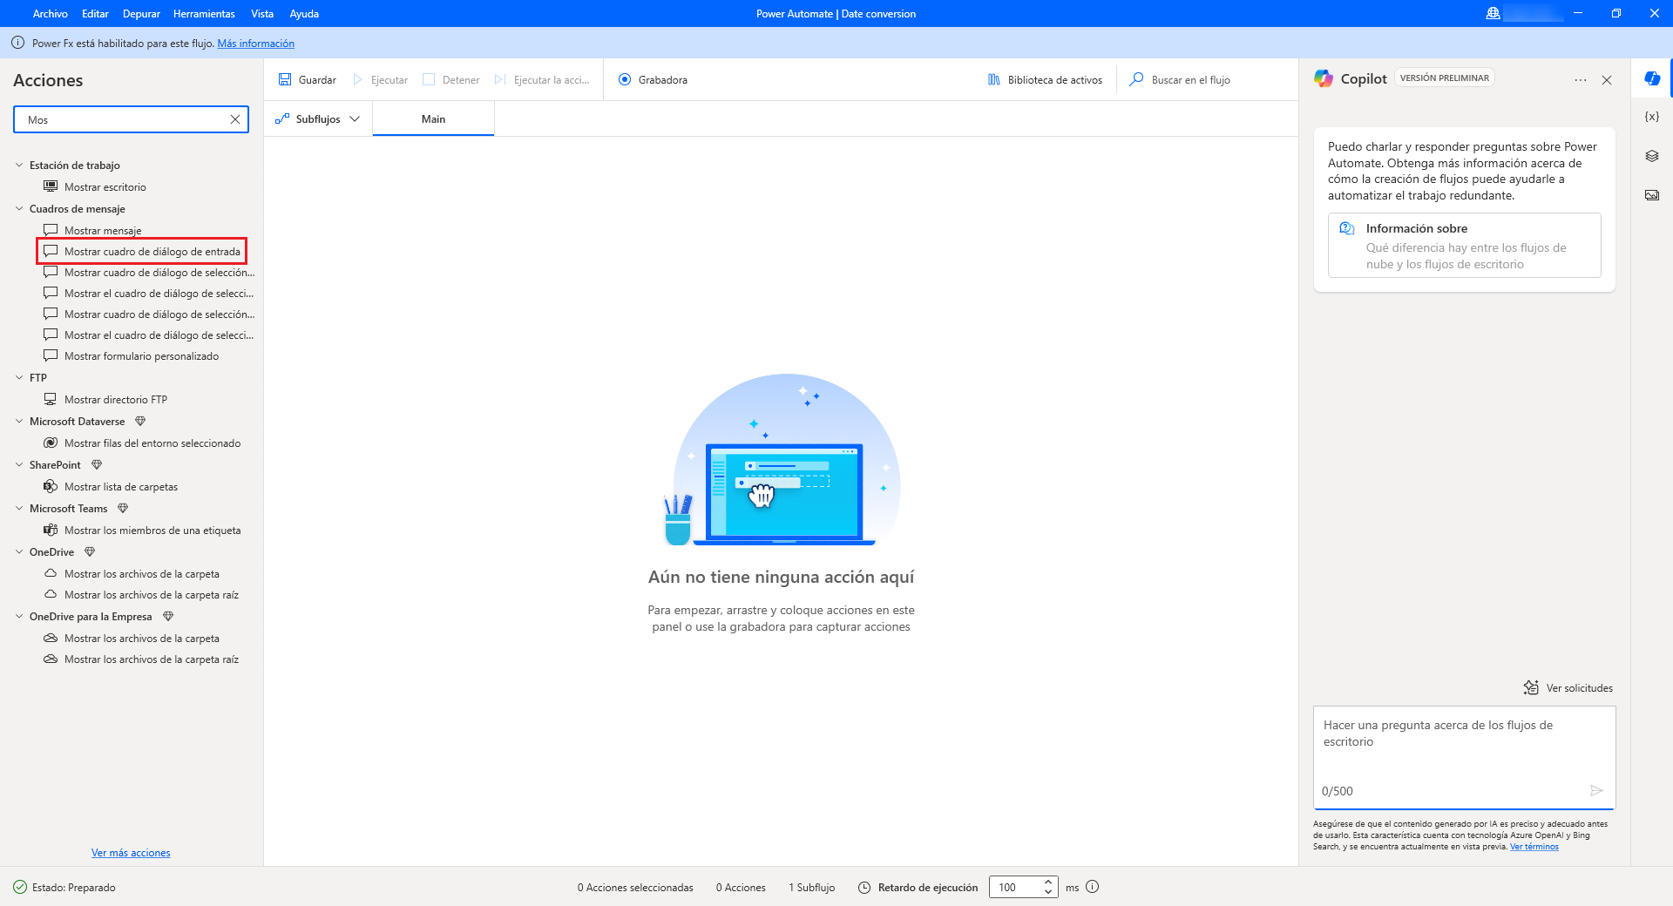Decrease the execution delay value
The height and width of the screenshot is (906, 1673).
pyautogui.click(x=1048, y=893)
